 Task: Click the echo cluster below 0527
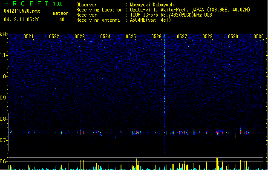183,133
